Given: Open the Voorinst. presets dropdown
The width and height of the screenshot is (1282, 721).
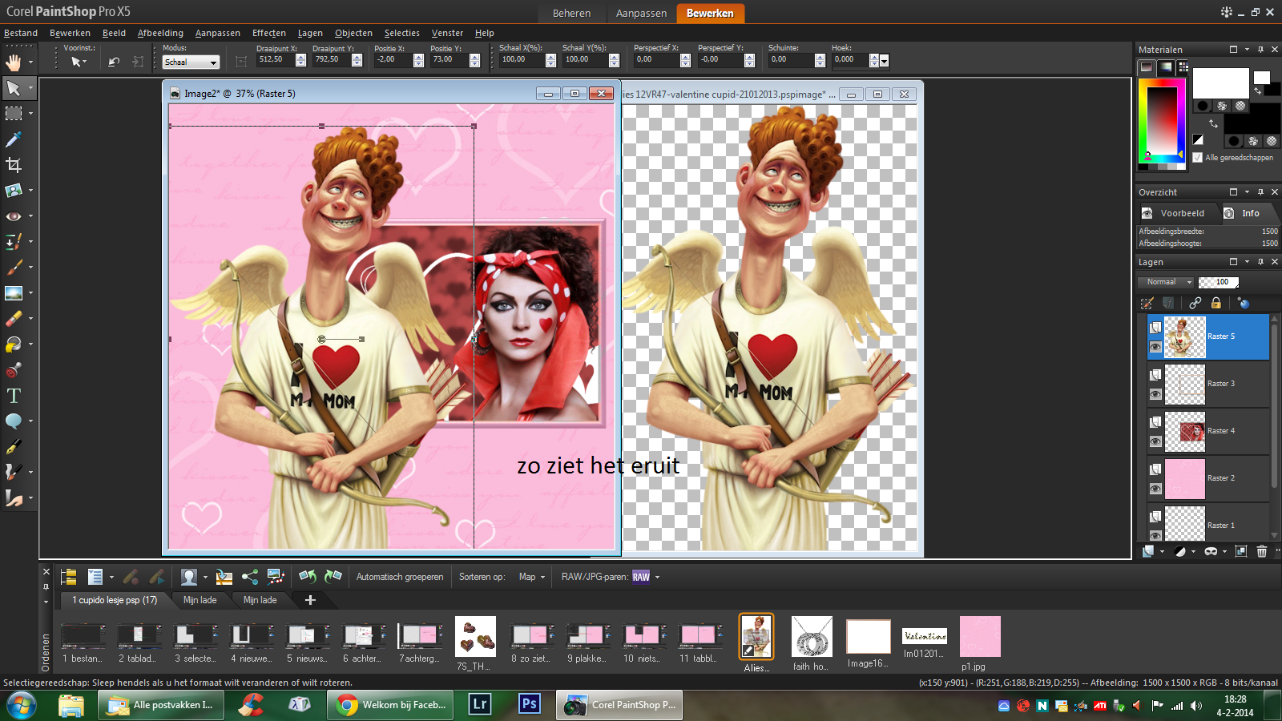Looking at the screenshot, I should (78, 62).
